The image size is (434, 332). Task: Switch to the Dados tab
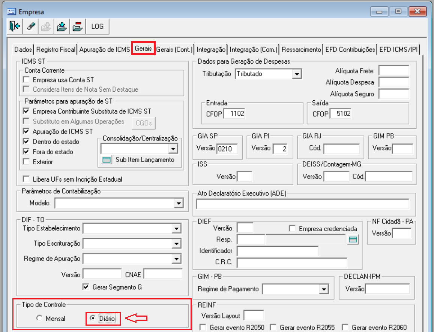click(23, 49)
